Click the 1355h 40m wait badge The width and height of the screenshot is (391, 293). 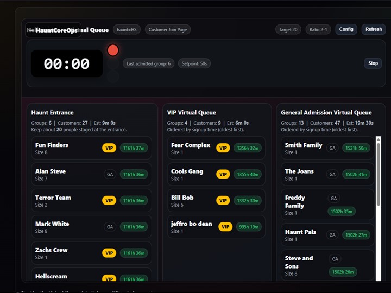tap(248, 174)
